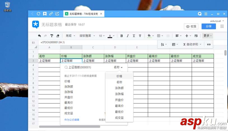Toggle text wrapping

pos(196,36)
